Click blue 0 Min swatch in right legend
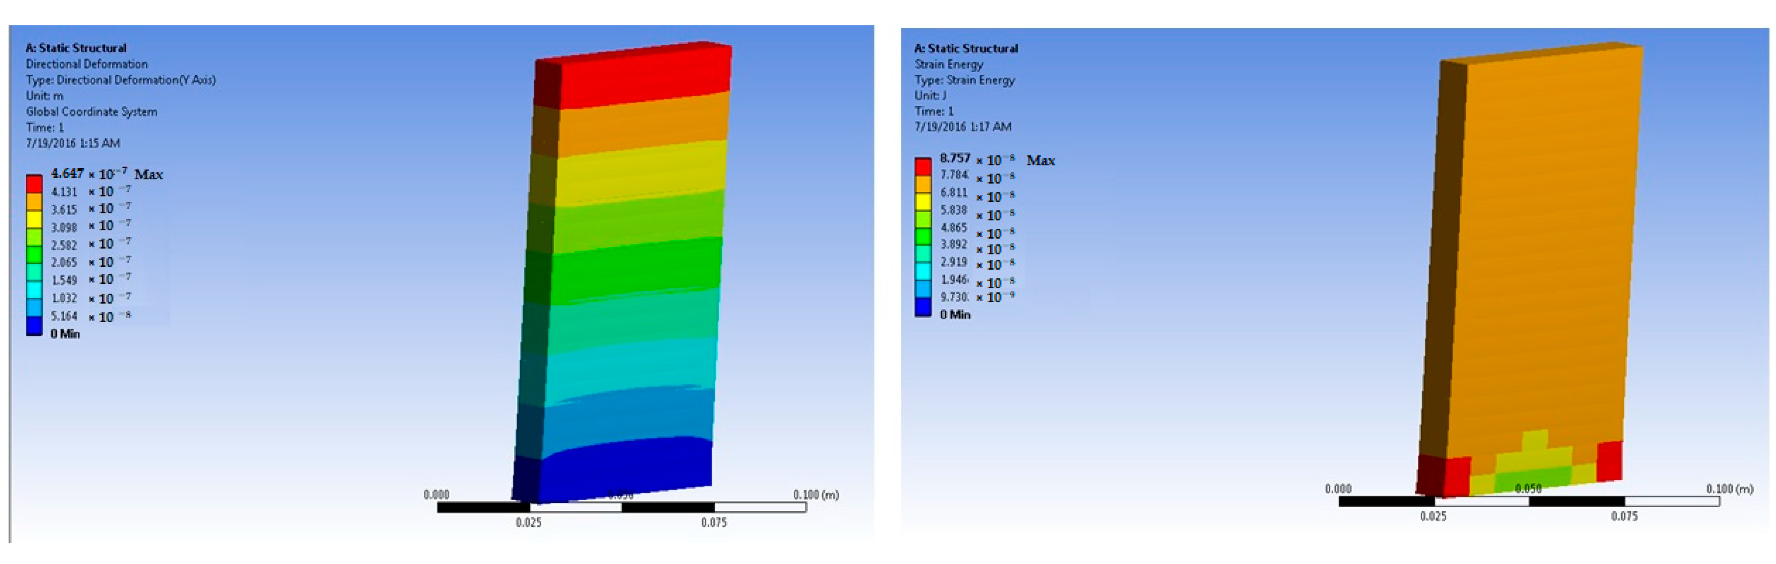1776x564 pixels. click(922, 307)
